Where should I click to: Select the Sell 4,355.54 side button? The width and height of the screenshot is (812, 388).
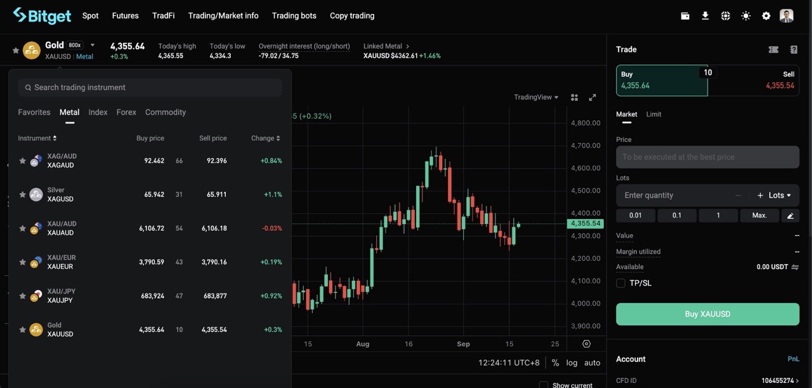tap(754, 80)
